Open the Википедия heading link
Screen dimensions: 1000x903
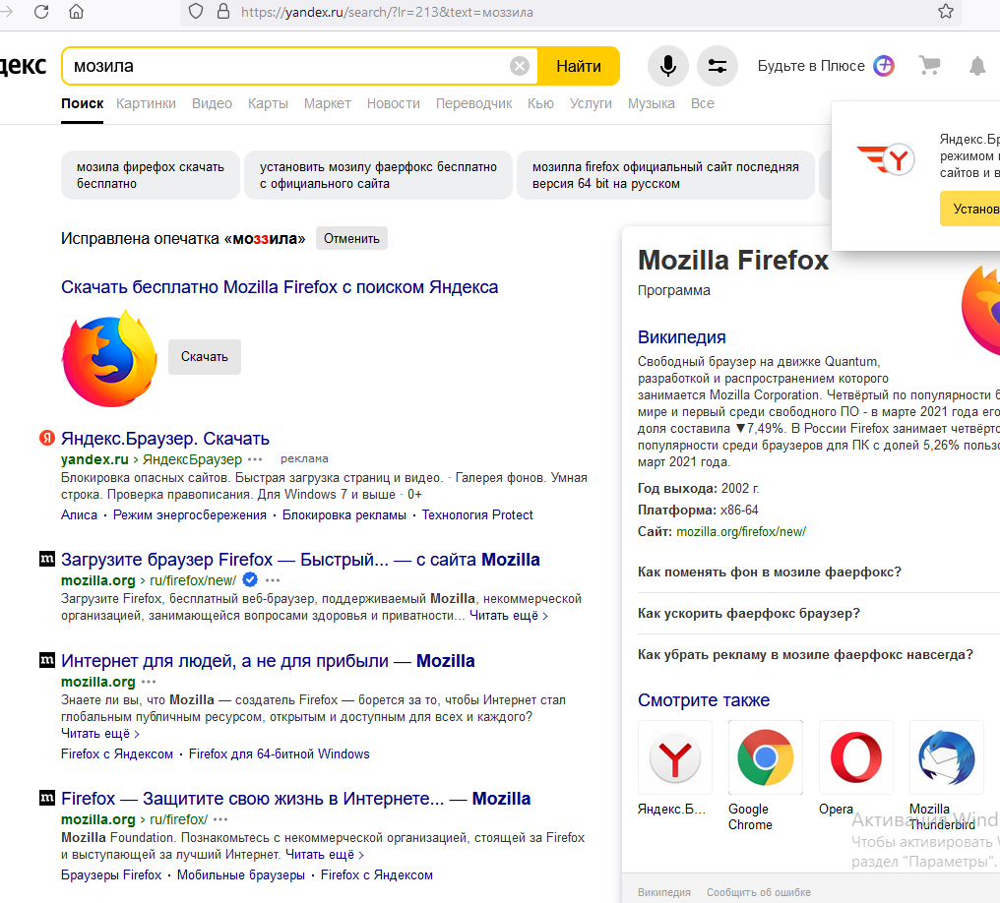[682, 337]
